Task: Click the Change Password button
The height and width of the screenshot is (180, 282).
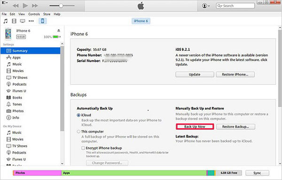Action: pyautogui.click(x=107, y=163)
